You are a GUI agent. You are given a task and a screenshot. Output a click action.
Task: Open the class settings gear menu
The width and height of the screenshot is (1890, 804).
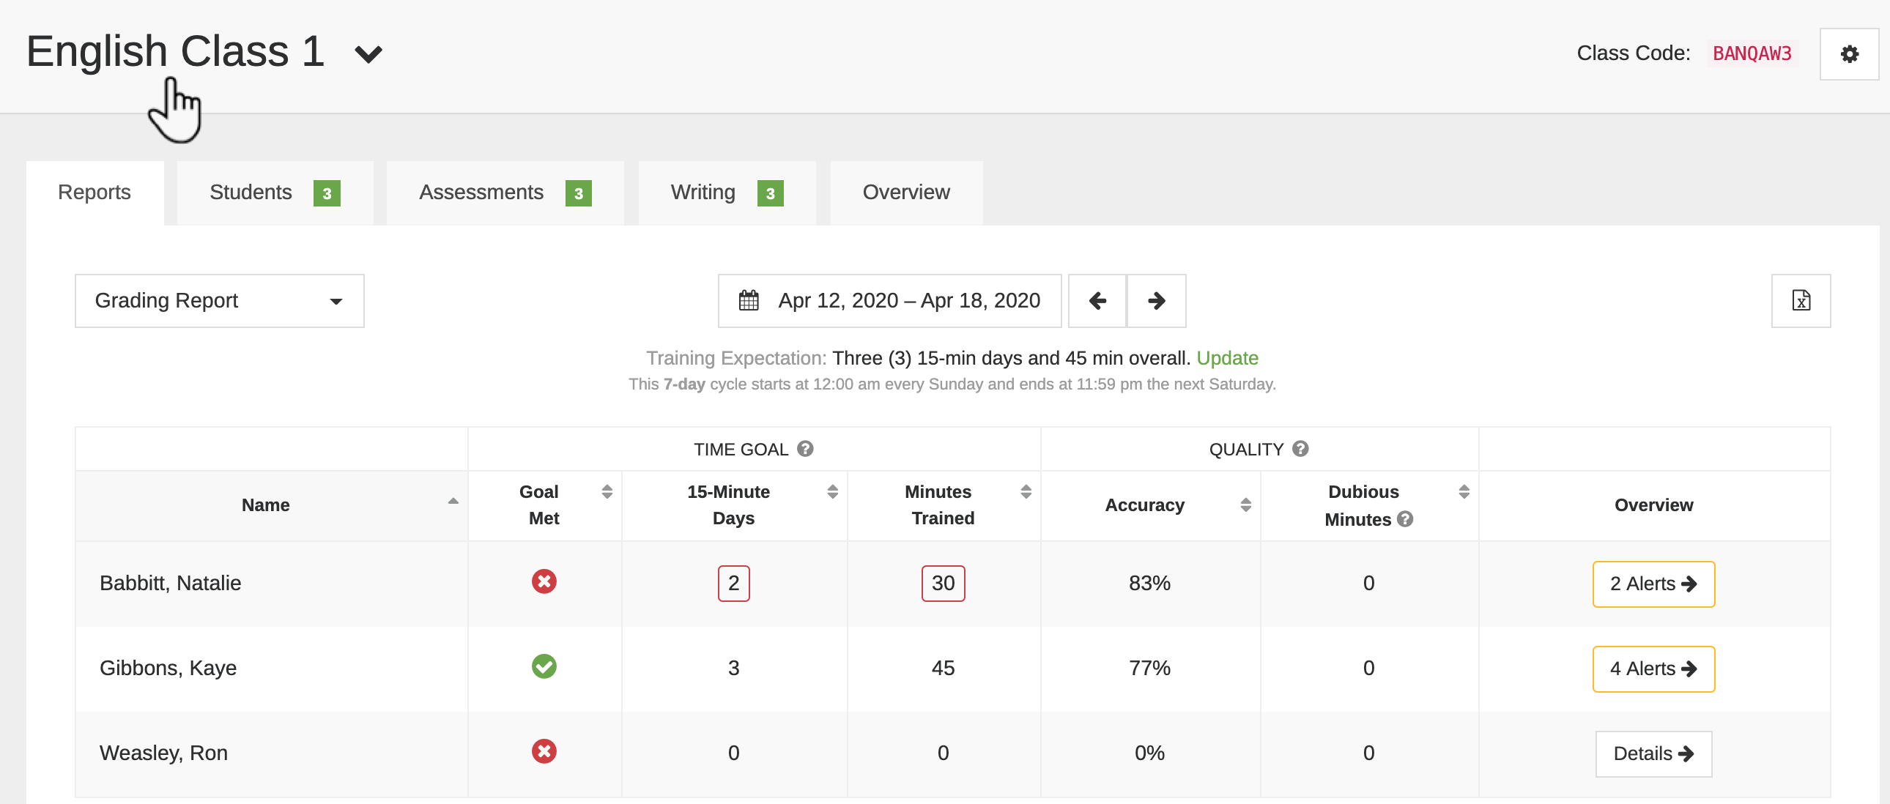click(x=1849, y=53)
